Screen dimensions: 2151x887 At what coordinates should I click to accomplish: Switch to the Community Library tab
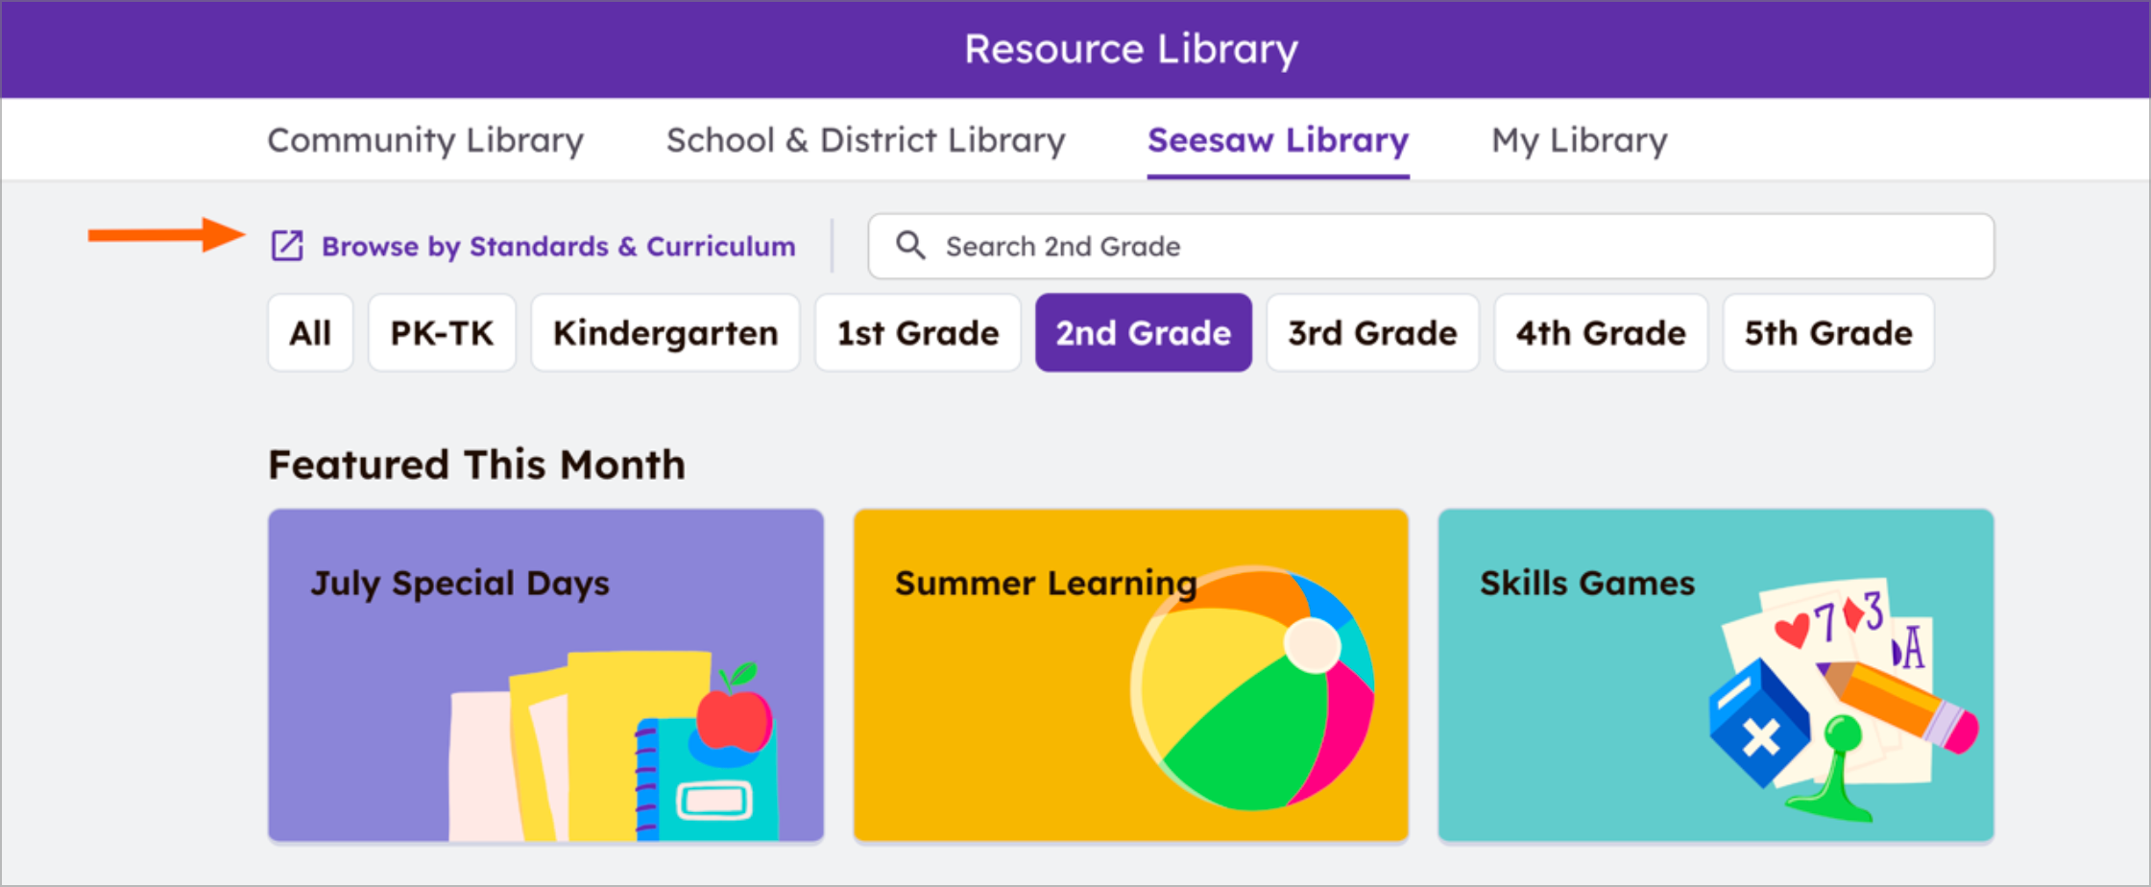[425, 140]
